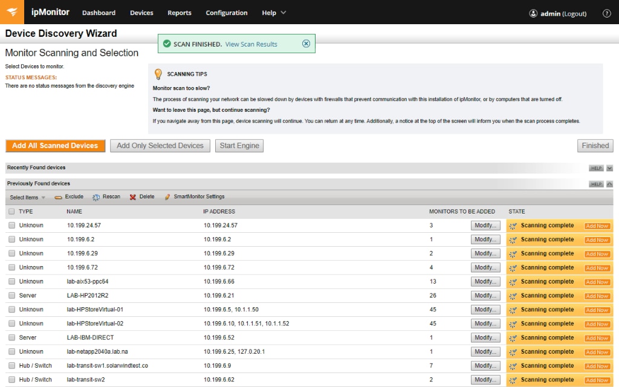
Task: Click Modify for lab-netapp2040a.lab.na monitors
Action: click(x=485, y=351)
